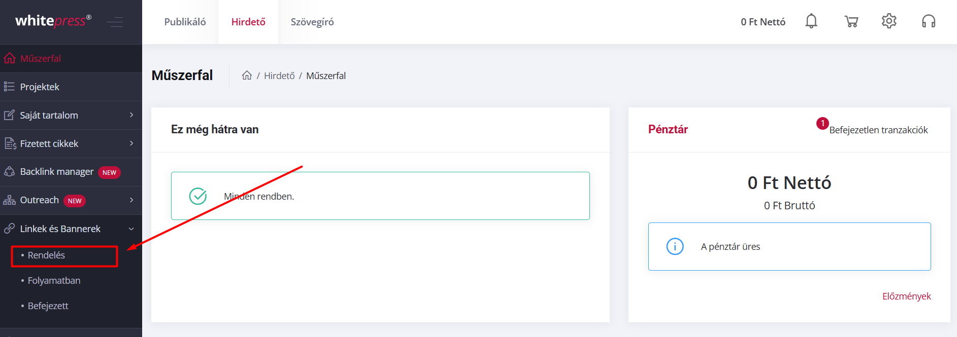
Task: Click the Műszerfal home icon in sidebar
Action: [9, 58]
